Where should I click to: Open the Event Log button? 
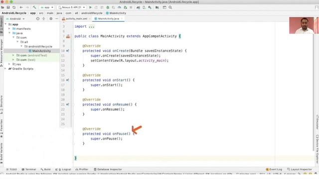(274, 169)
